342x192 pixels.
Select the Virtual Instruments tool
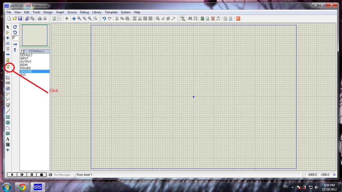click(x=8, y=105)
